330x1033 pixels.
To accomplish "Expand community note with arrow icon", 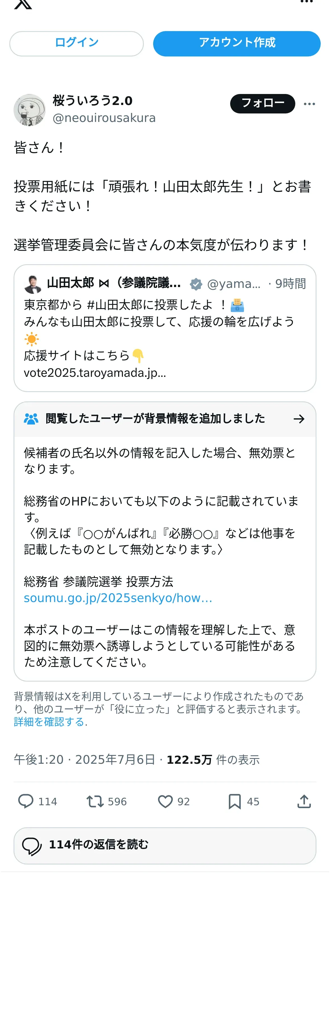I will click(299, 419).
